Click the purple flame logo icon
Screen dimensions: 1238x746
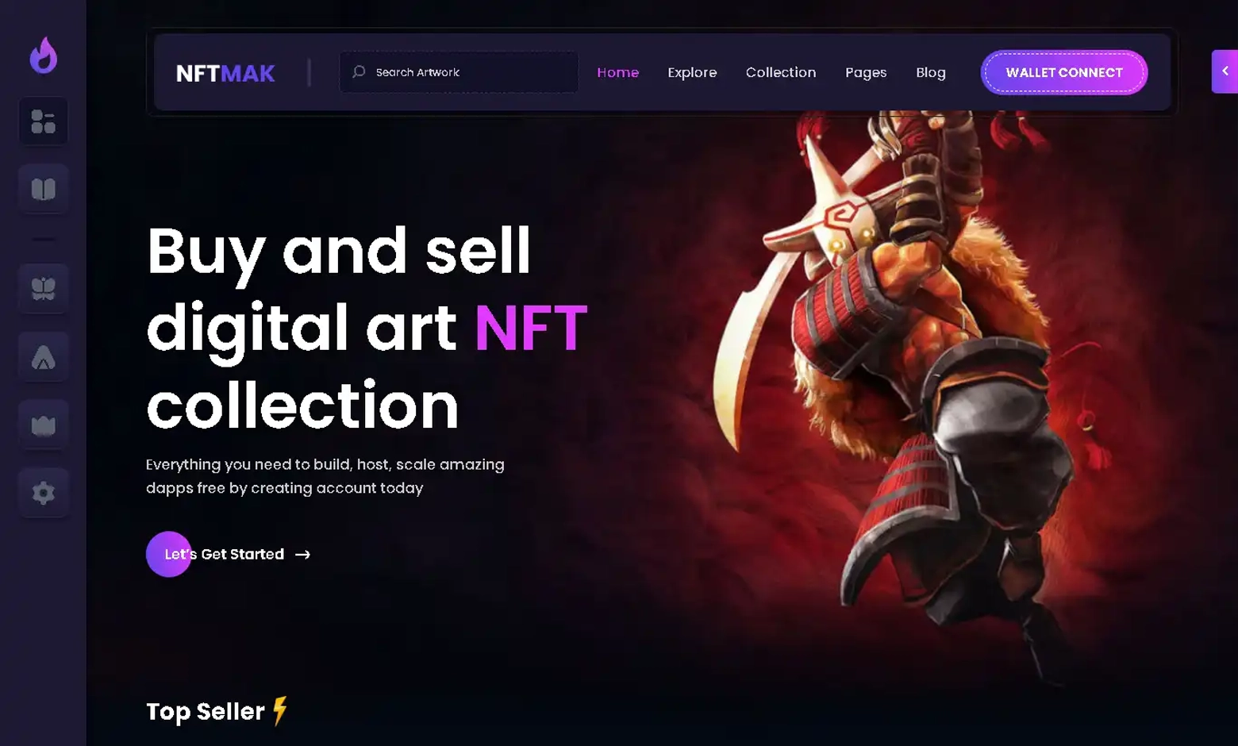tap(44, 55)
